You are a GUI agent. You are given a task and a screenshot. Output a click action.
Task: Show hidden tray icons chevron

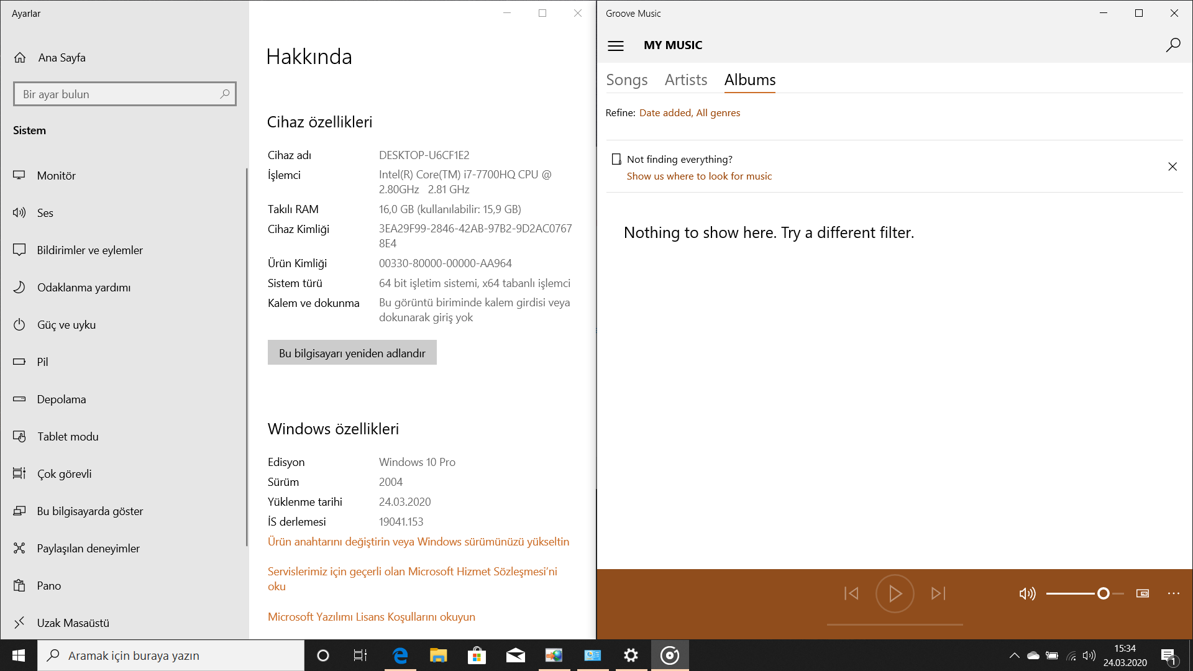[1014, 655]
